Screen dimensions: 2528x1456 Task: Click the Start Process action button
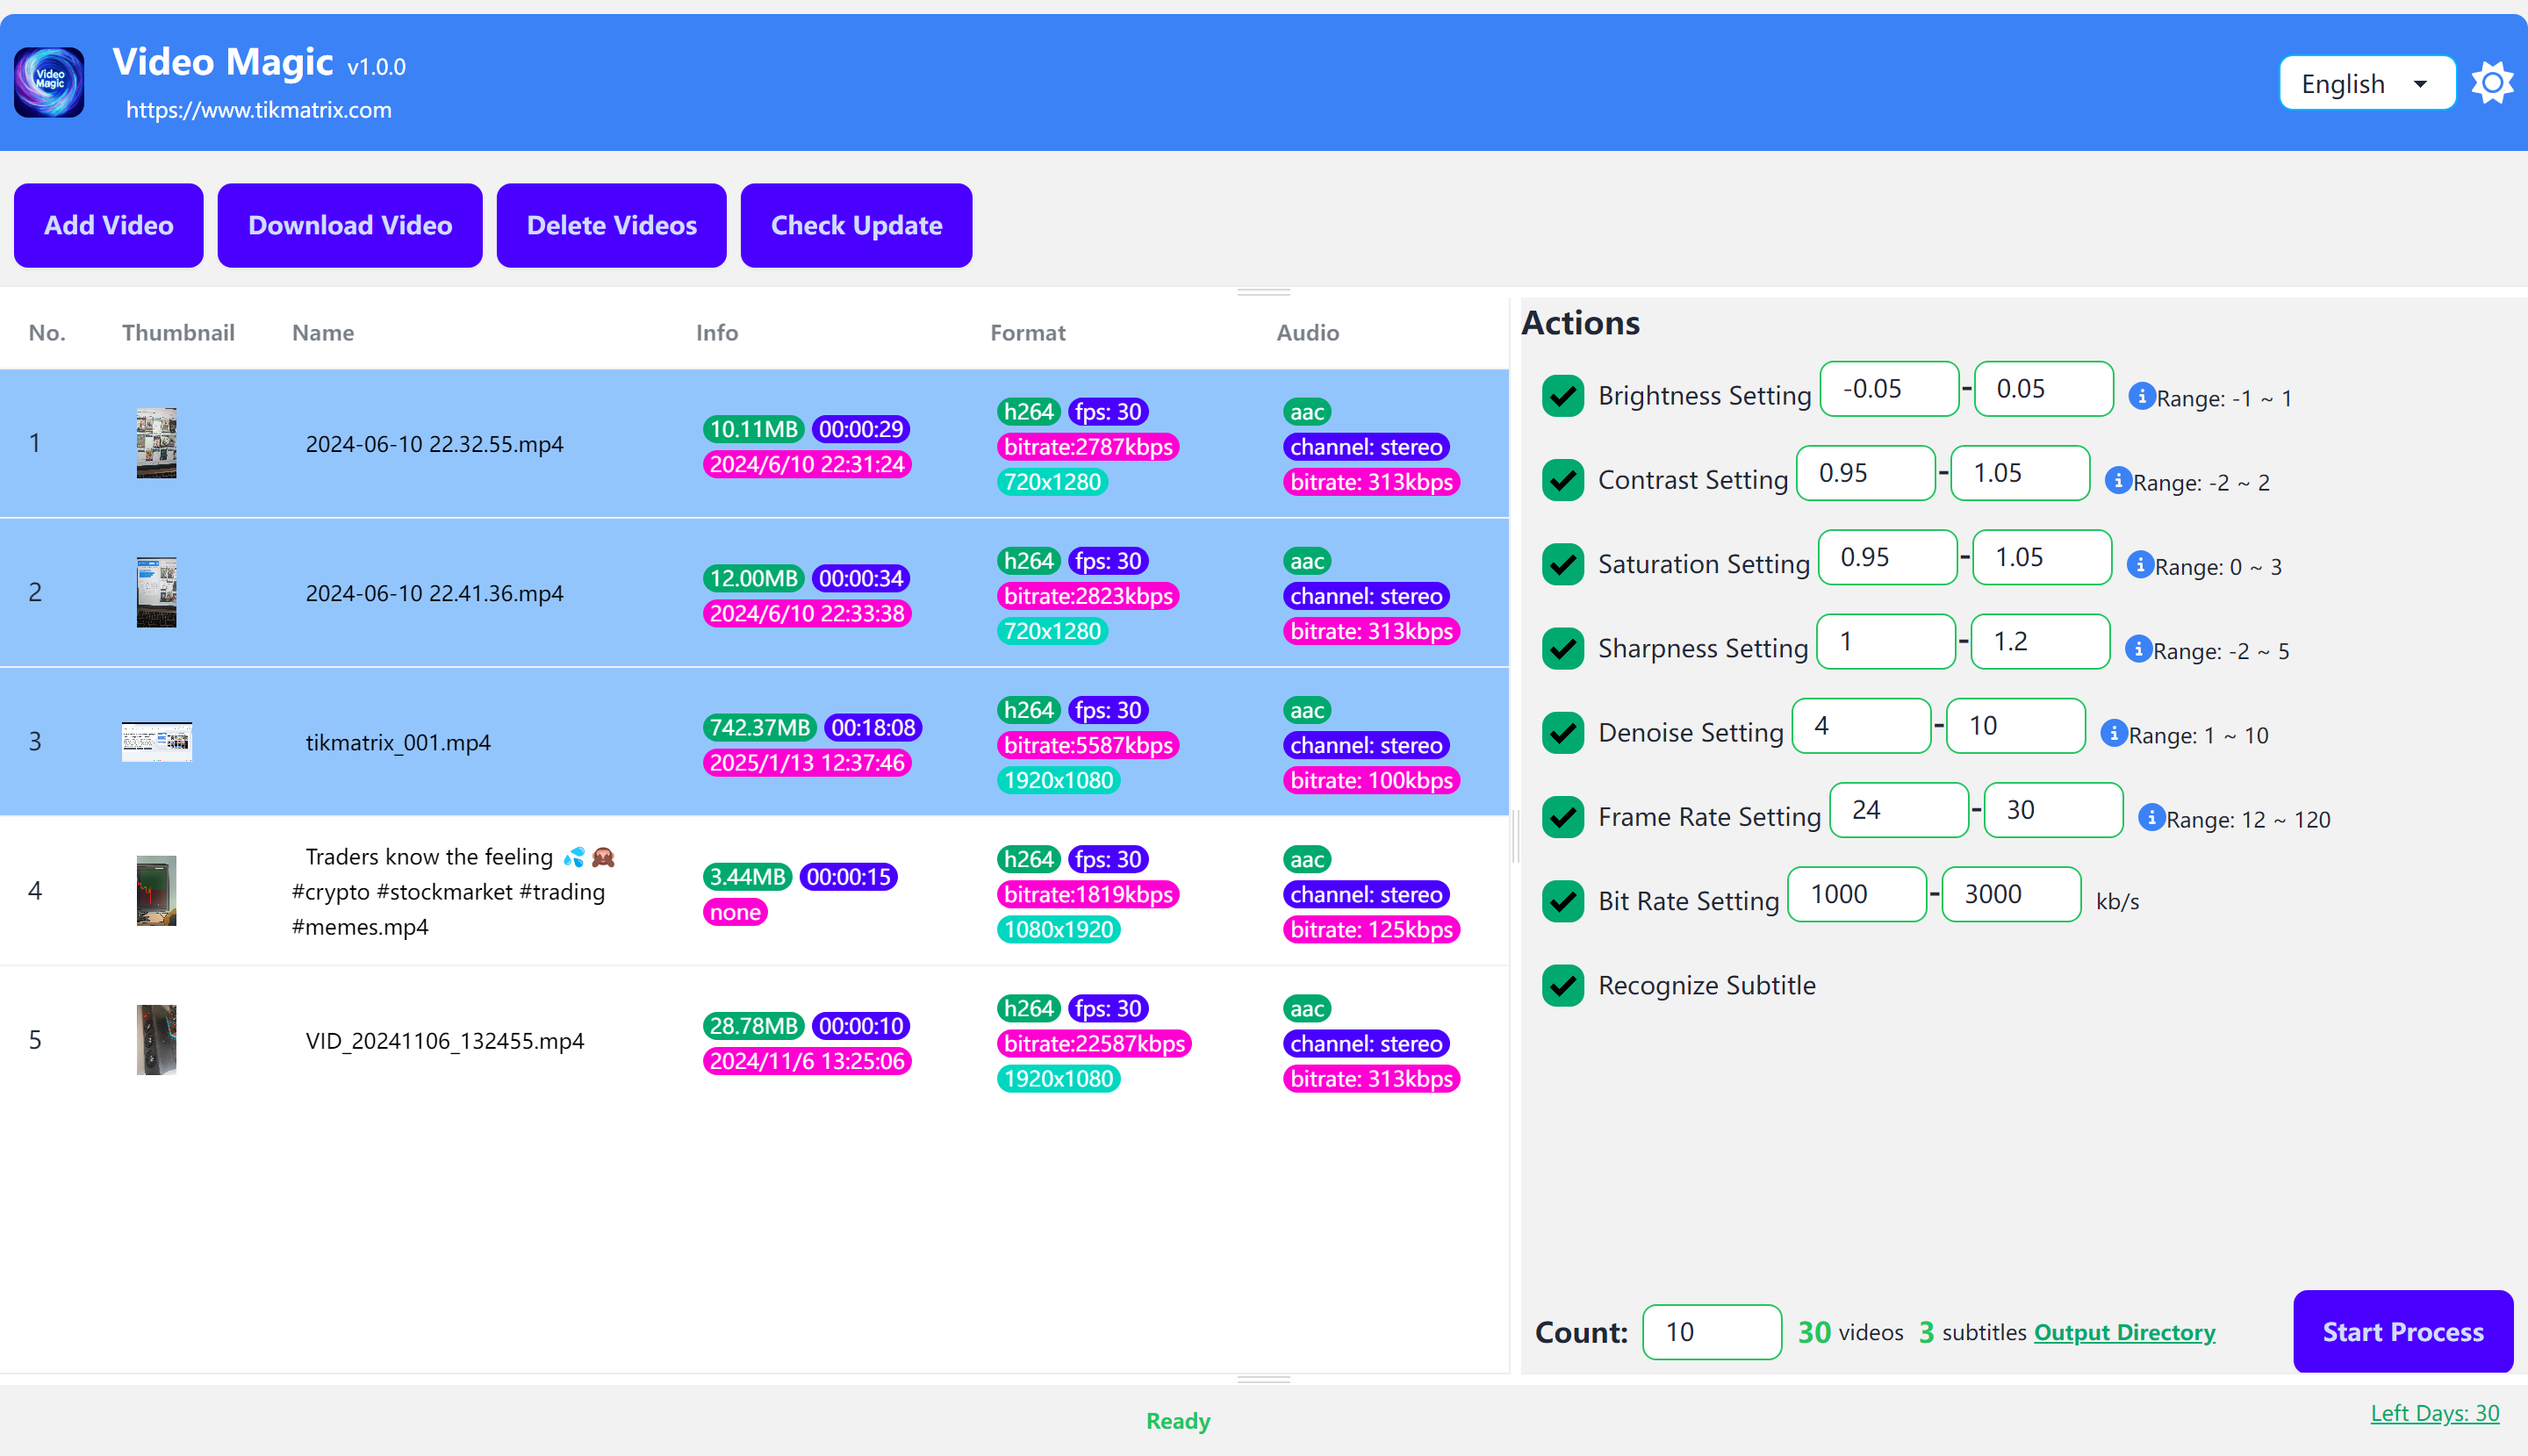tap(2405, 1331)
